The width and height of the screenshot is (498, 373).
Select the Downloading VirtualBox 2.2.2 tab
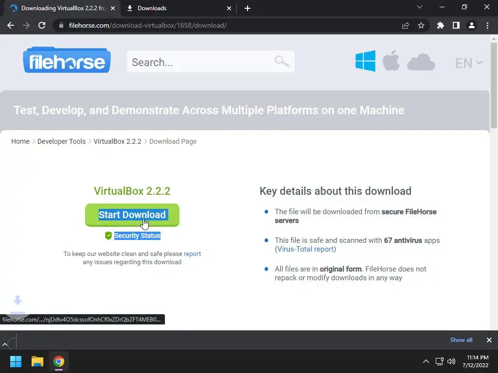[62, 8]
